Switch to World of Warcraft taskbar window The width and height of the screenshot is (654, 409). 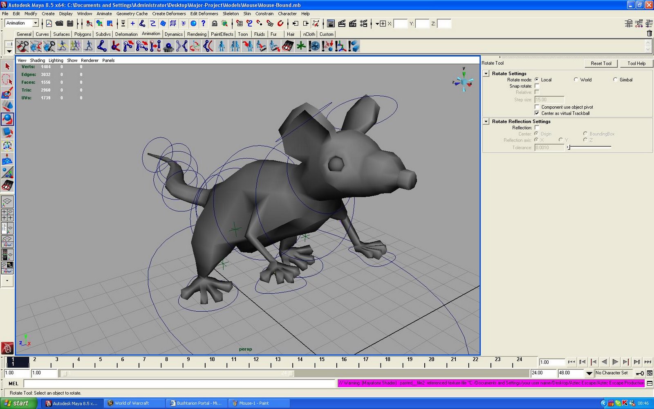[x=134, y=403]
